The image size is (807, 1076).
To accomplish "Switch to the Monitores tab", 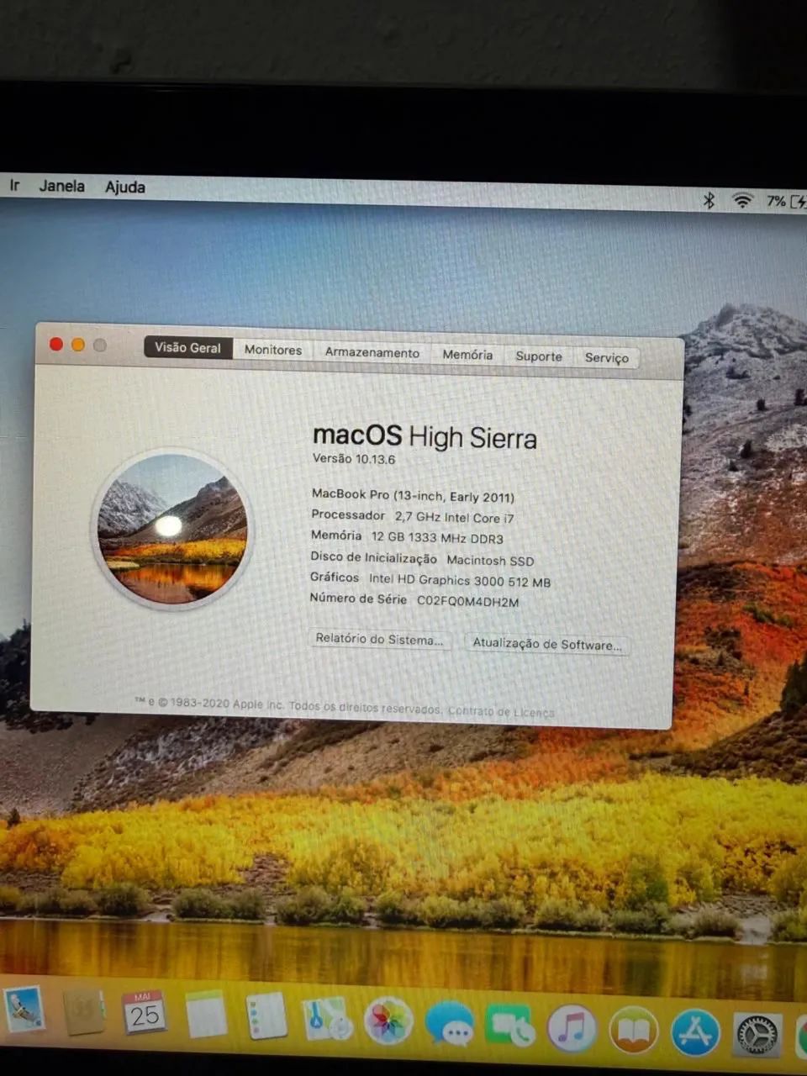I will point(273,350).
